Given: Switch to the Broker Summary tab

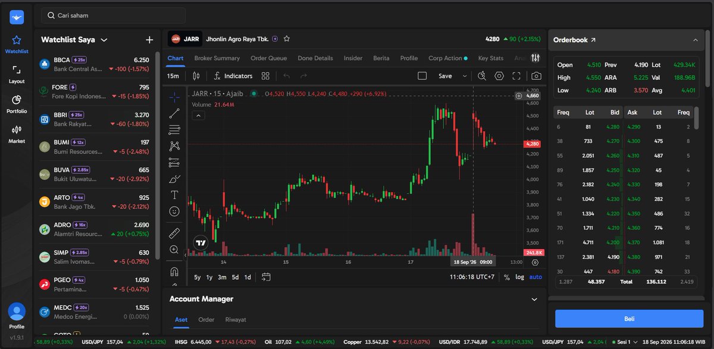Looking at the screenshot, I should (217, 58).
